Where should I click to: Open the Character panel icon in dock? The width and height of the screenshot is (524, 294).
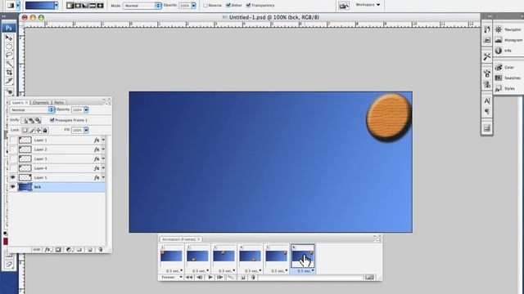pos(487,100)
